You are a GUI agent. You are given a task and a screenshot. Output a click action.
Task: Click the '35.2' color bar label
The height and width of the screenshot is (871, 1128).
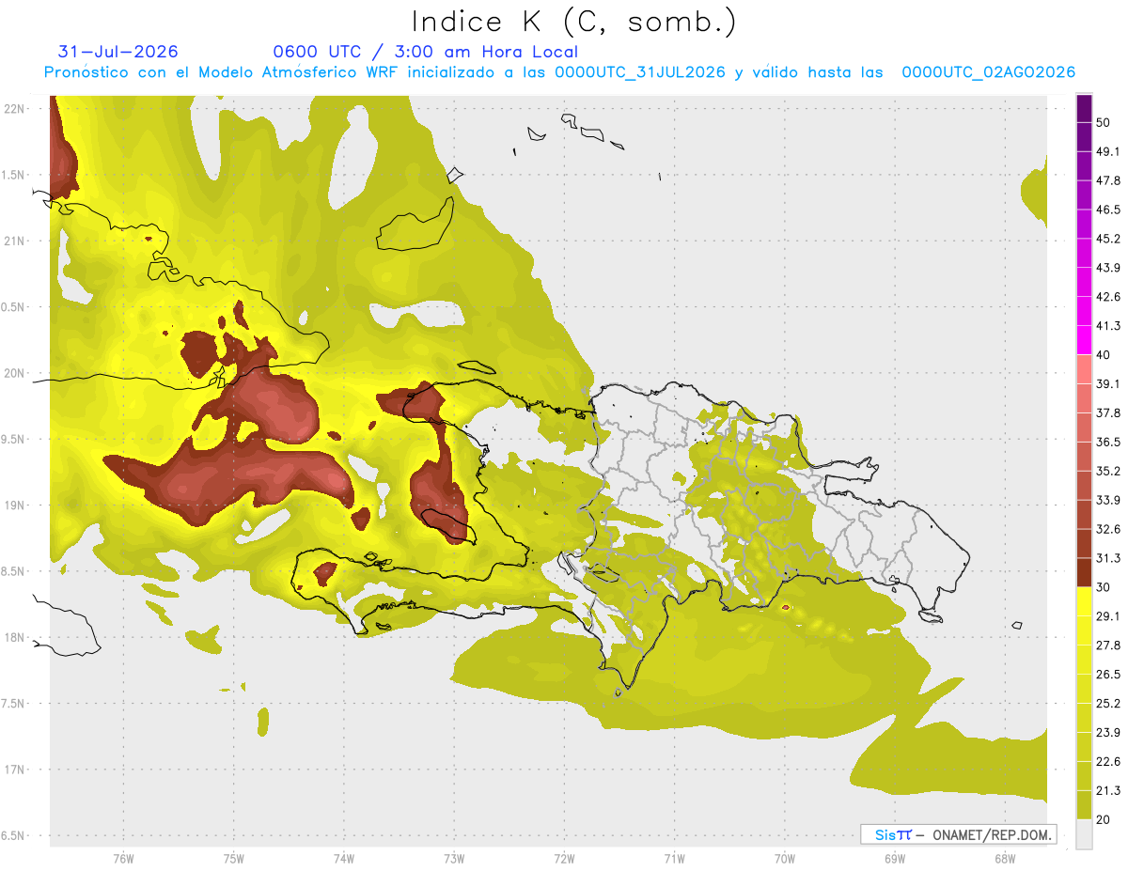click(1108, 471)
